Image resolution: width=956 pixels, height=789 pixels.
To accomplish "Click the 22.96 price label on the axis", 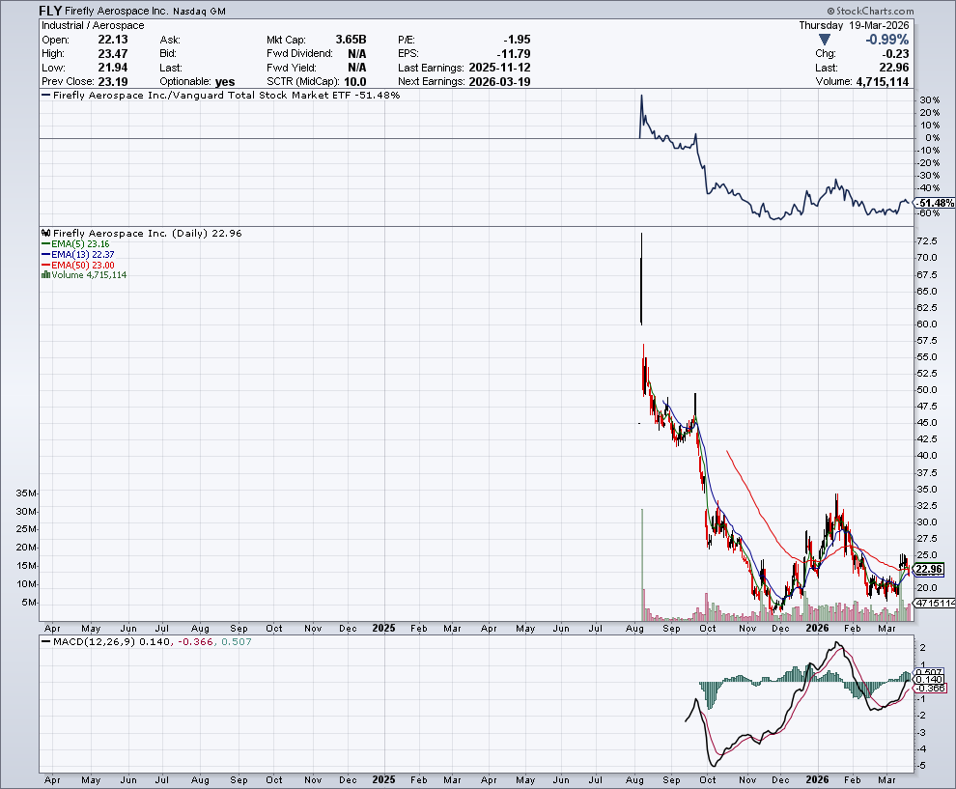I will click(926, 570).
